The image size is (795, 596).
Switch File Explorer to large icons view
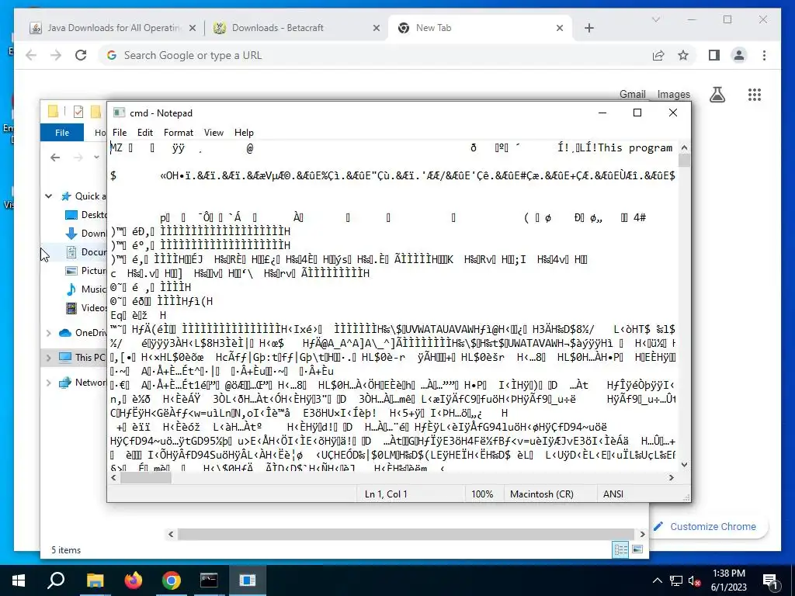(638, 550)
